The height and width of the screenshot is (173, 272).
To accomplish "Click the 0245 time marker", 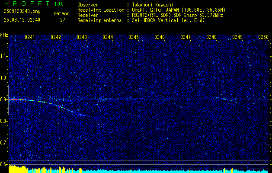I will 134,37.
